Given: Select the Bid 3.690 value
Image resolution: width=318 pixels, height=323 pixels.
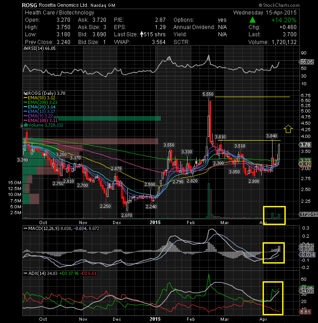Looking at the screenshot, I should click(x=99, y=34).
